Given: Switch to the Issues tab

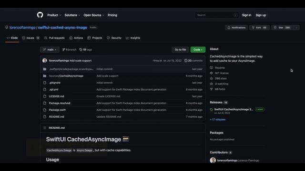Looking at the screenshot, I should [30, 38].
